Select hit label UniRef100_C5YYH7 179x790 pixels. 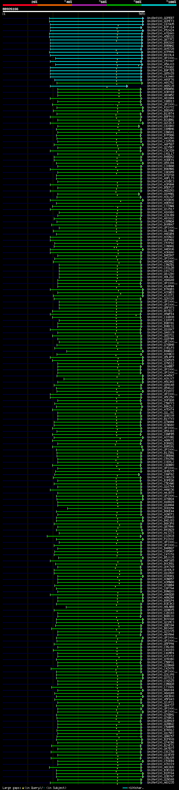161,61
